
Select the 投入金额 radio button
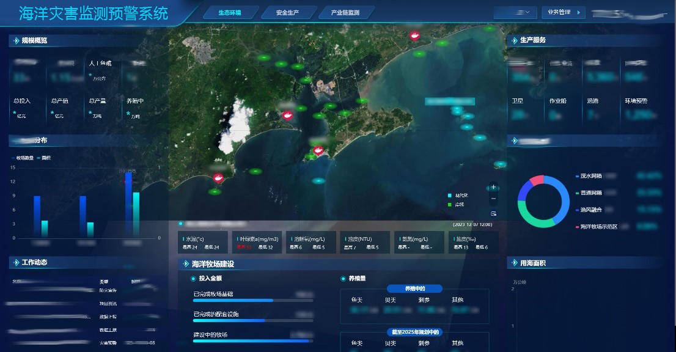pyautogui.click(x=194, y=279)
